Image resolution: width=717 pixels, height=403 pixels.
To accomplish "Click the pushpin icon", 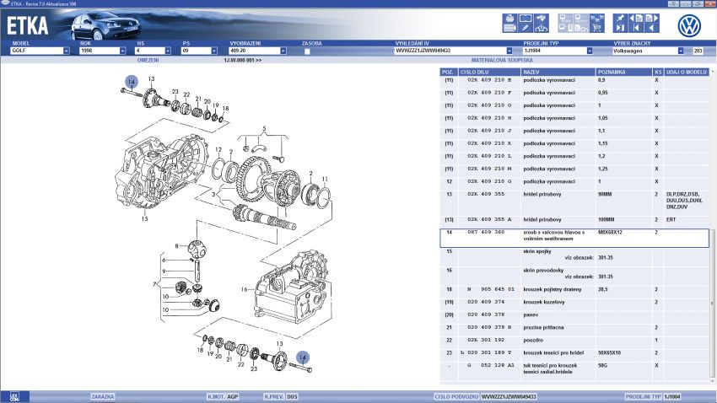I will (620, 18).
